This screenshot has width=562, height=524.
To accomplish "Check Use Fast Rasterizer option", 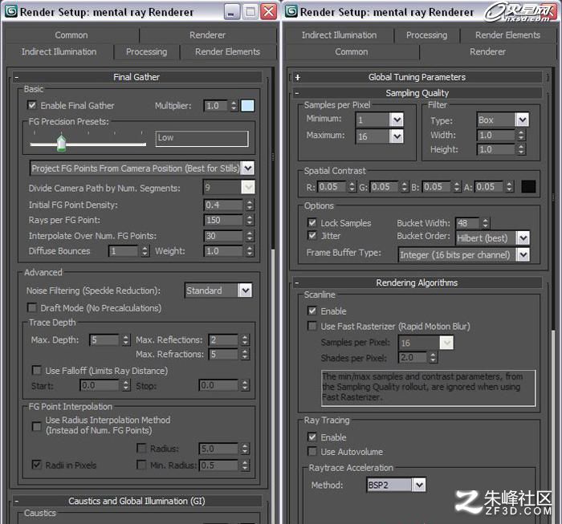I will [312, 327].
